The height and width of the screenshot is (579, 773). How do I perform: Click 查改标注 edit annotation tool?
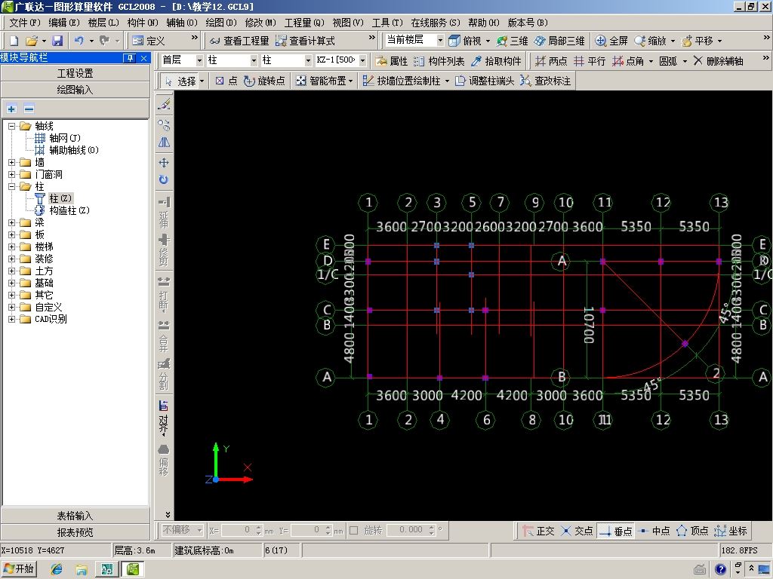tap(546, 81)
